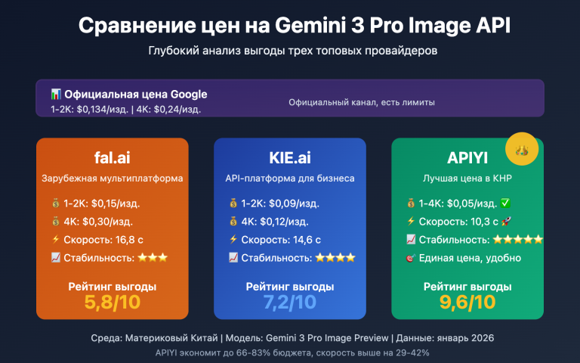Click the rocket icon after APIYI speed

pos(506,221)
